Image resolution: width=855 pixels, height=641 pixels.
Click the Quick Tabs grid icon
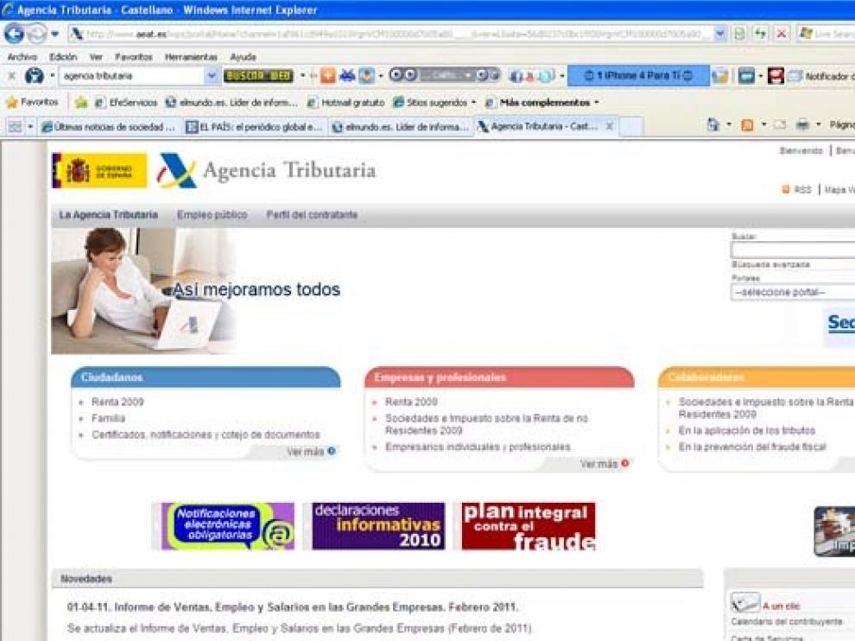[15, 127]
